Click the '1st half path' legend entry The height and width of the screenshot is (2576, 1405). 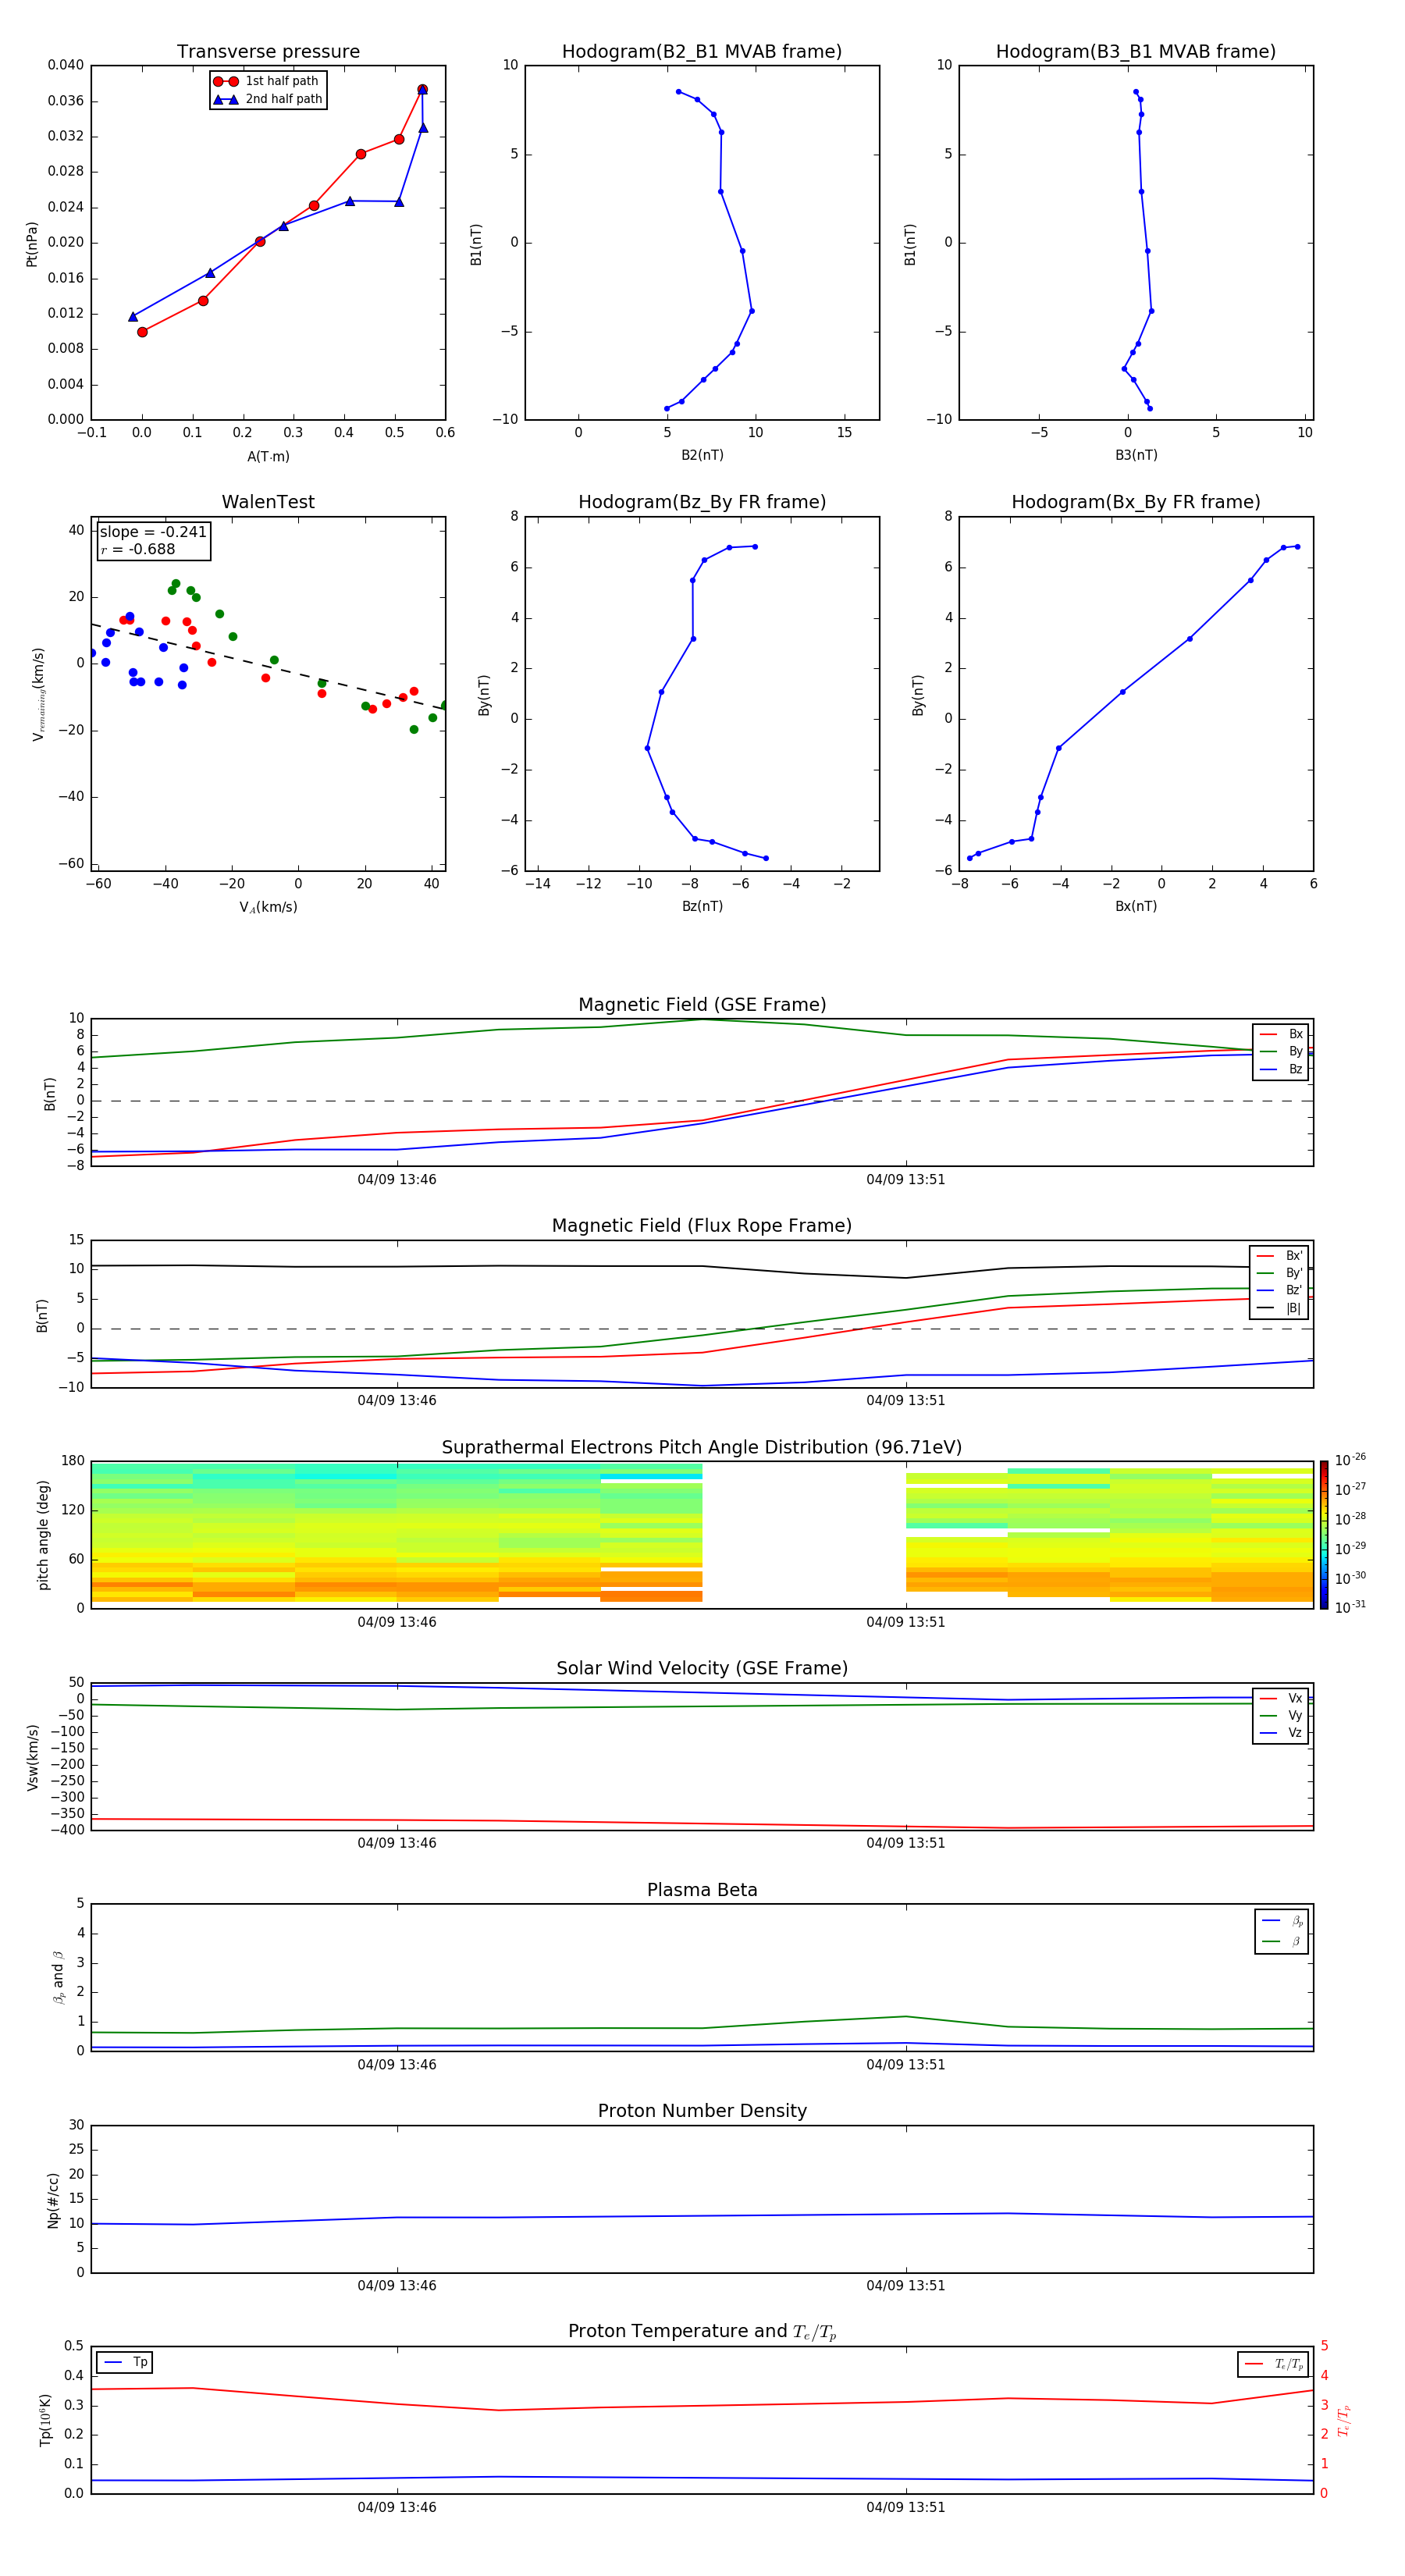coord(266,81)
